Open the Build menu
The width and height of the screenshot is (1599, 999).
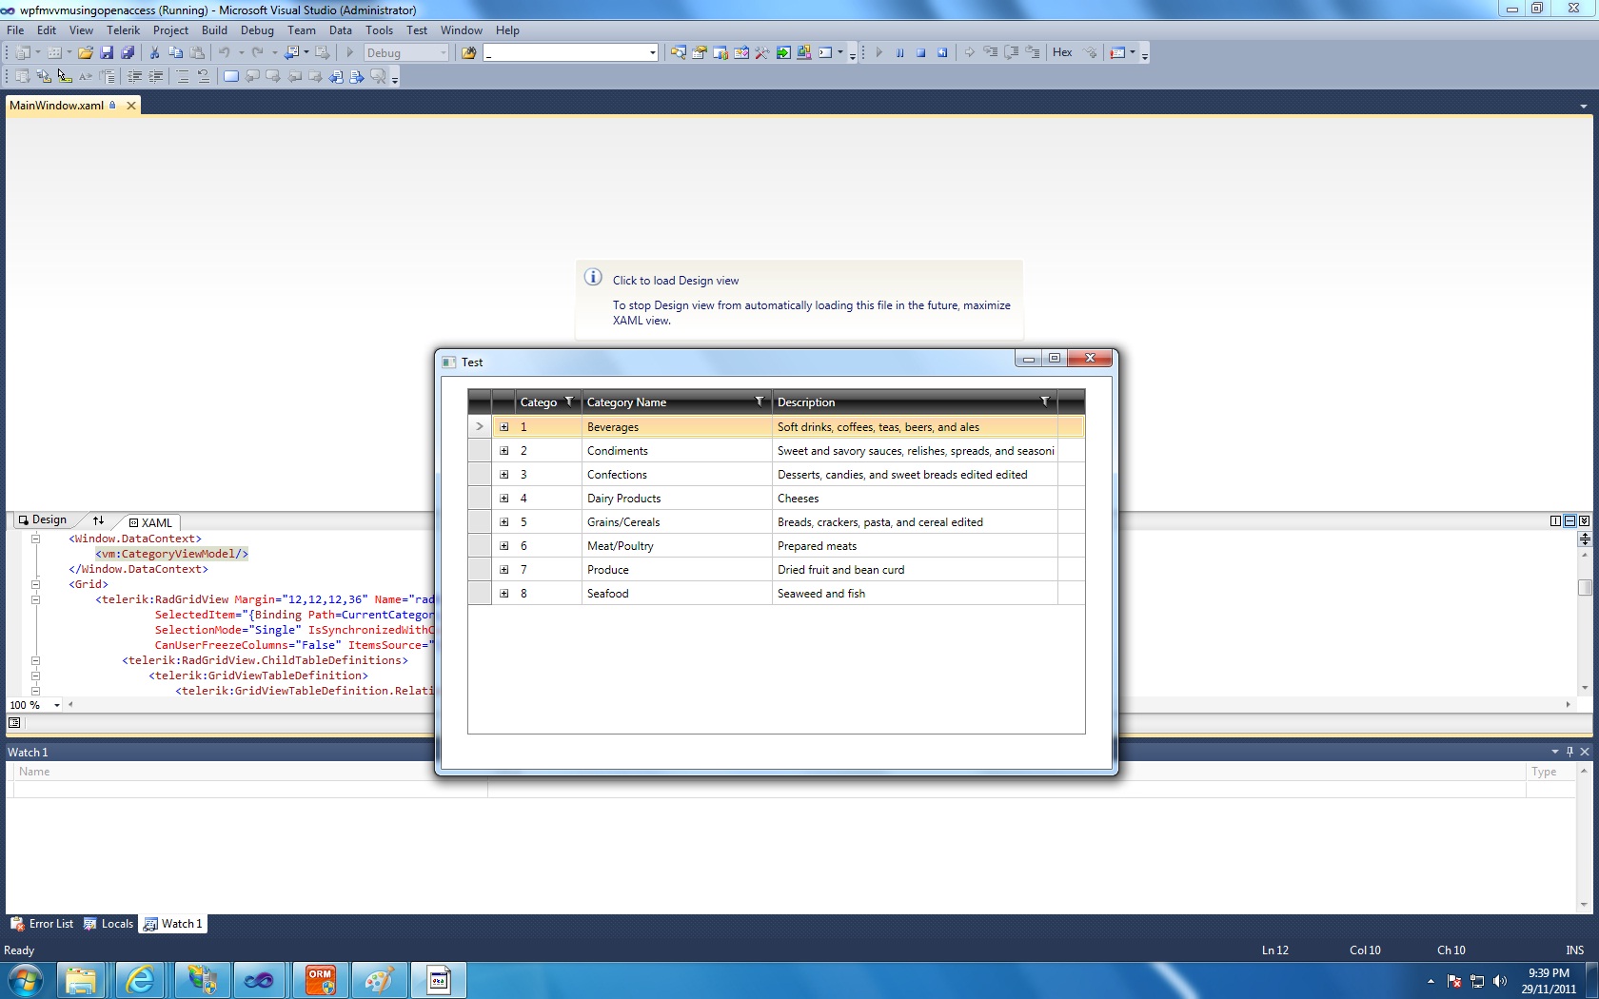[214, 30]
